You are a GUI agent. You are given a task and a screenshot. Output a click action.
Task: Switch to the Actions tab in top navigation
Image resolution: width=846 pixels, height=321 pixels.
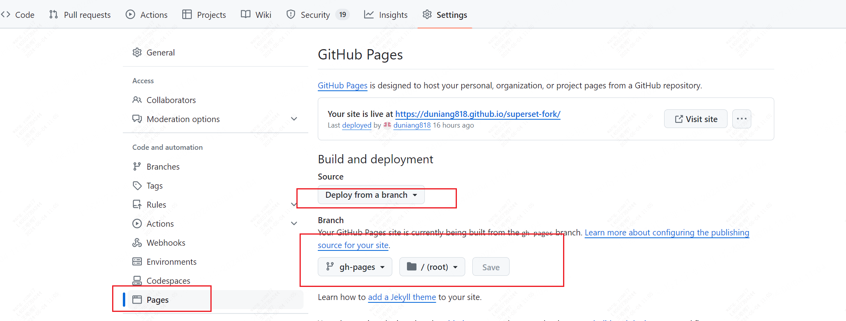pos(147,15)
